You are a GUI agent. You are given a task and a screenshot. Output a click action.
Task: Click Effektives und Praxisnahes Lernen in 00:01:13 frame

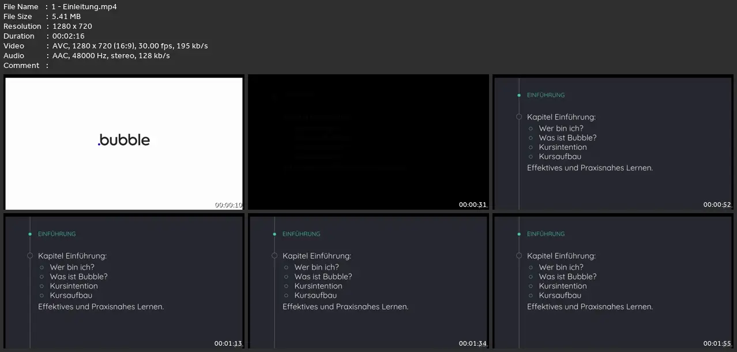101,307
